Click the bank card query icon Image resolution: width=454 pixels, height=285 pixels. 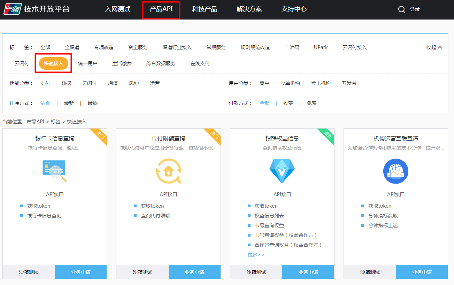point(55,171)
